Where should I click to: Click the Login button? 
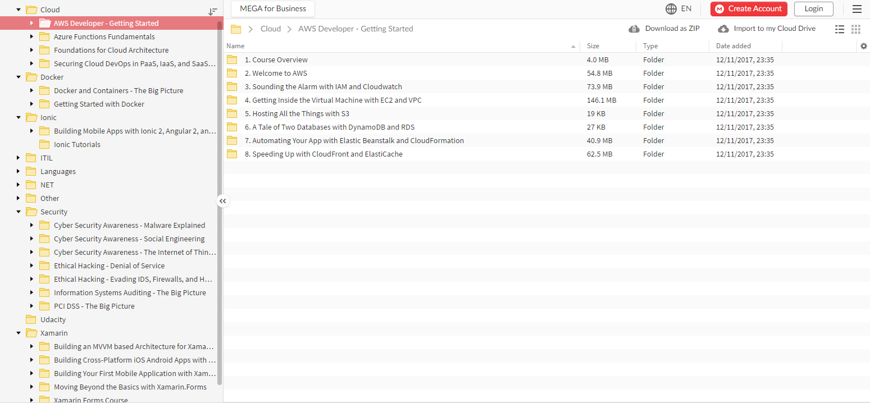pos(814,8)
